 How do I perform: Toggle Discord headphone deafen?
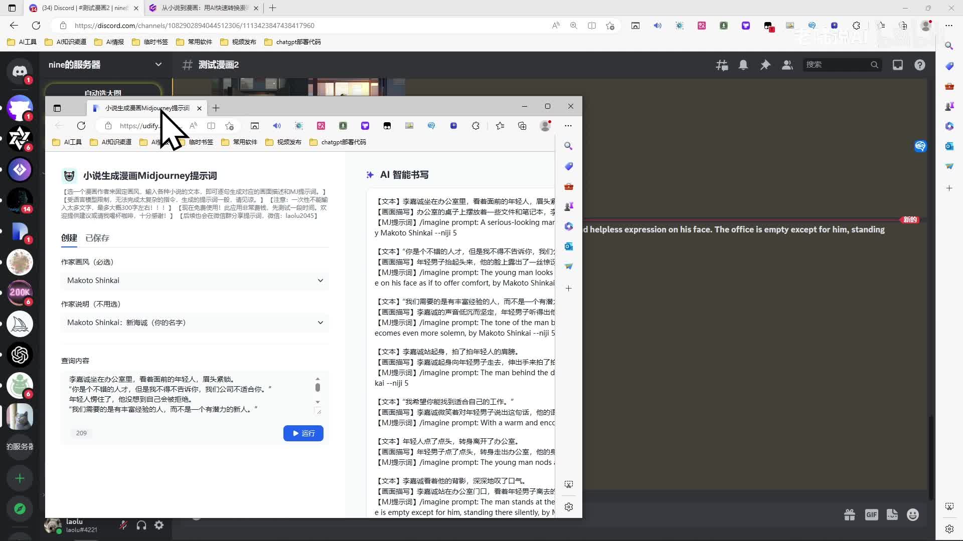pyautogui.click(x=141, y=525)
